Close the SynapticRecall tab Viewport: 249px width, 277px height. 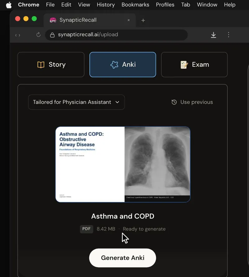(129, 20)
